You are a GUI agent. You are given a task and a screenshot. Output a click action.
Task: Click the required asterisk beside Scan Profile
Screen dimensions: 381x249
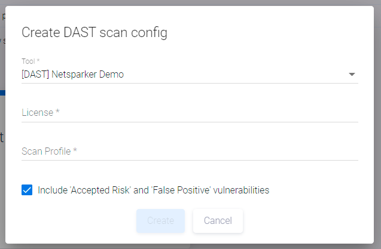(x=75, y=151)
